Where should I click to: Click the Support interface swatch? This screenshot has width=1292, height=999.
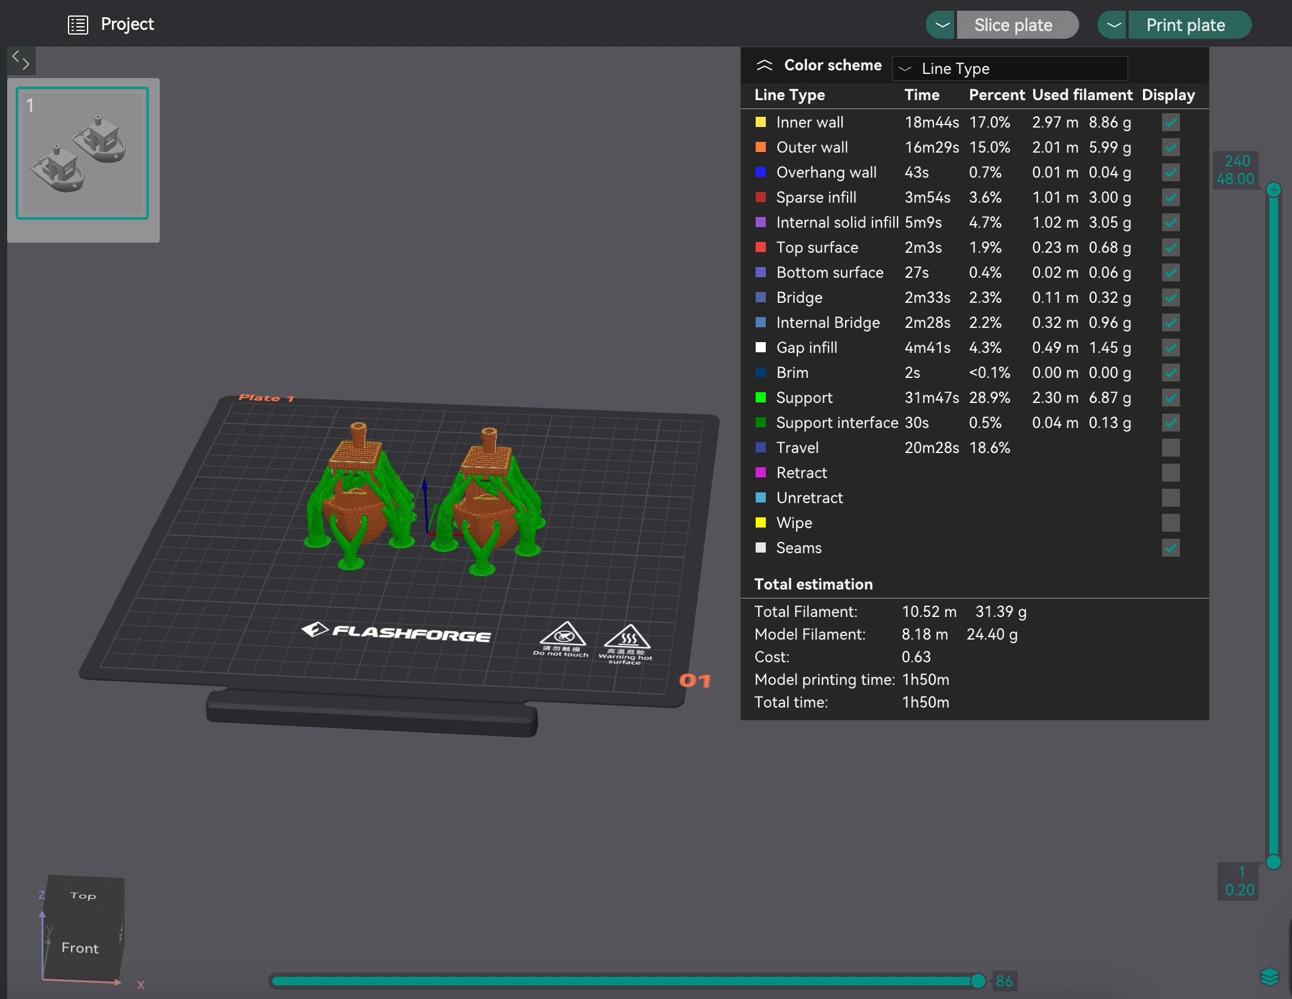[x=761, y=423]
